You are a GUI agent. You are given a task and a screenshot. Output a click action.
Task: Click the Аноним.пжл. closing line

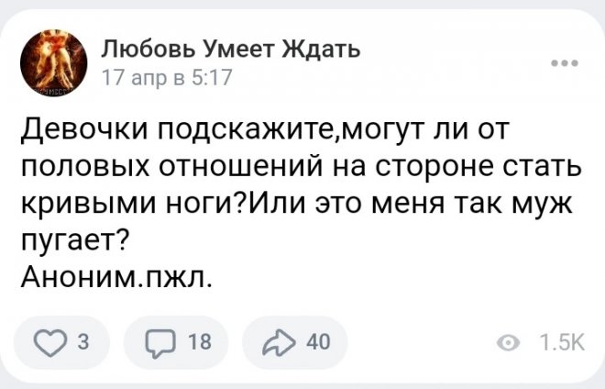click(x=116, y=277)
